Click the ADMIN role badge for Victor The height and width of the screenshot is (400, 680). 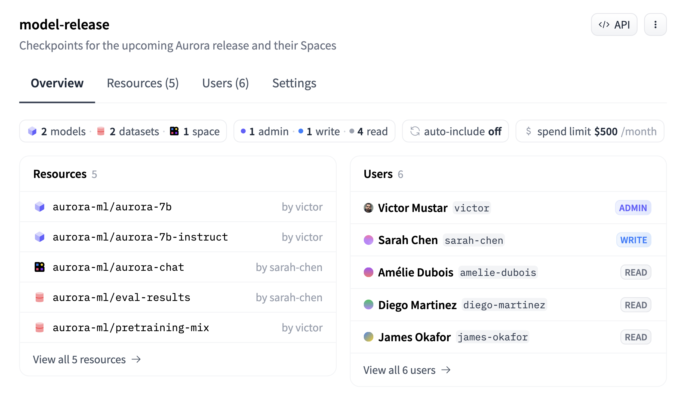pyautogui.click(x=633, y=208)
